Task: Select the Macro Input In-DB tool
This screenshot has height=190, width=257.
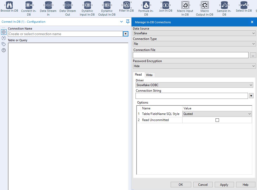Action: click(185, 8)
